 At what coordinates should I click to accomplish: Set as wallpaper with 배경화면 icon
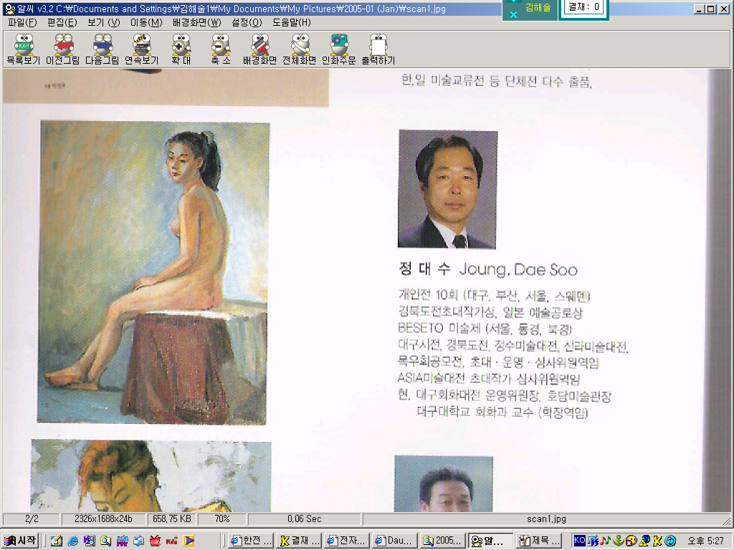pyautogui.click(x=259, y=49)
